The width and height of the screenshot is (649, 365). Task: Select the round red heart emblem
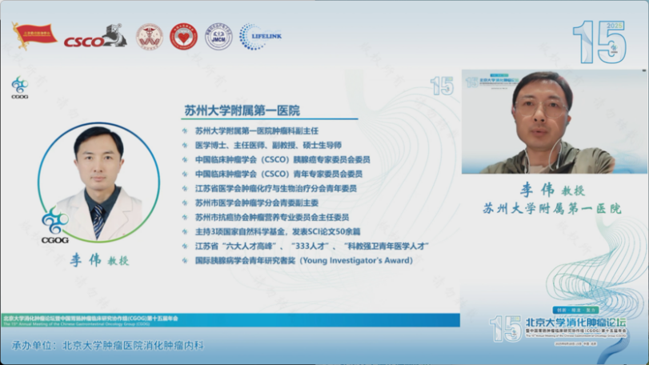point(183,36)
